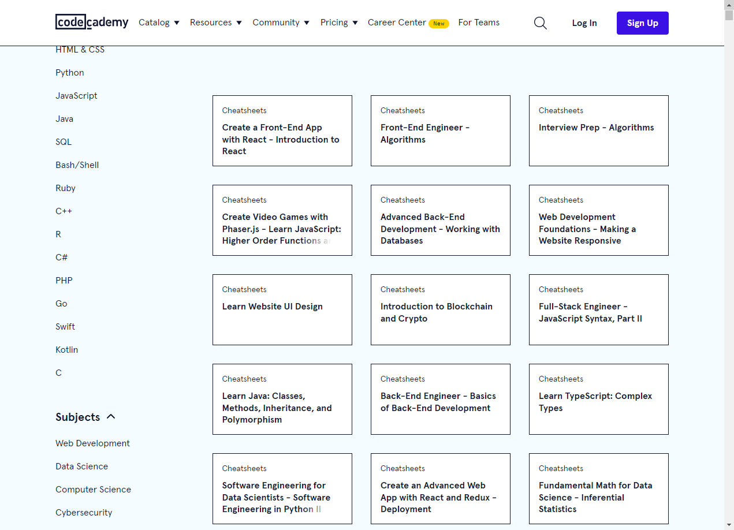This screenshot has width=734, height=530.
Task: Click the Codecademy logo
Action: 92,23
